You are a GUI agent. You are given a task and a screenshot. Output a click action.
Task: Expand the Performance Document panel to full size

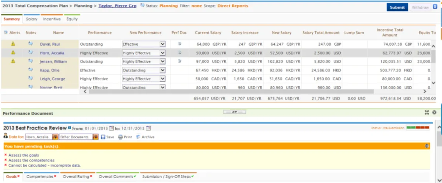[x=427, y=113]
